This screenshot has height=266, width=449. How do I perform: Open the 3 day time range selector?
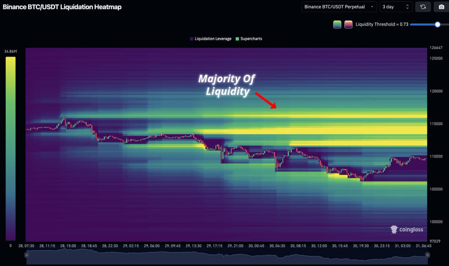[x=396, y=7]
